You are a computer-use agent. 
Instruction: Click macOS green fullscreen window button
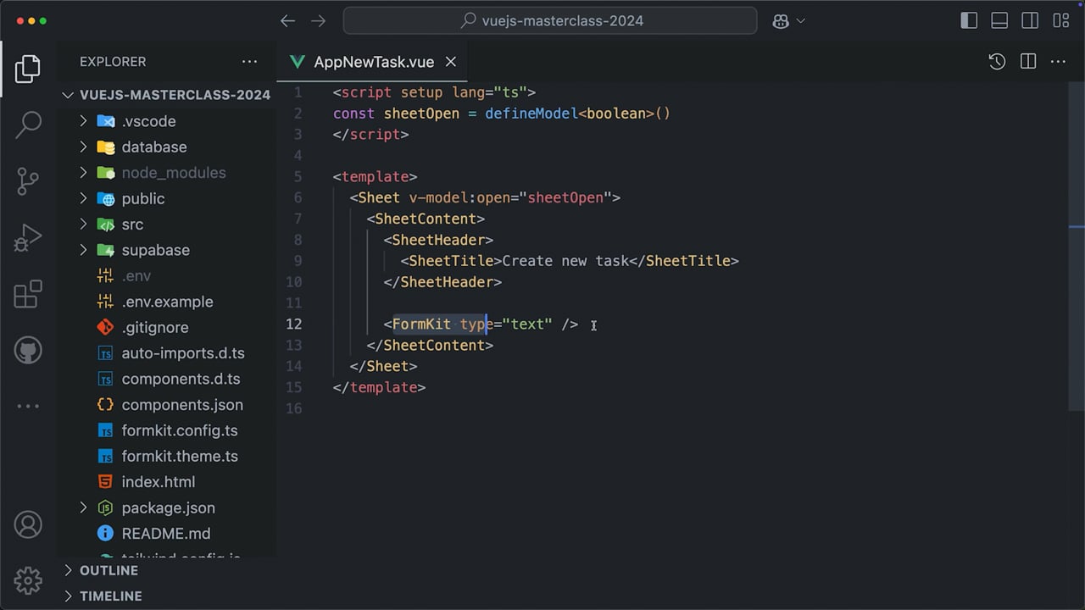44,21
